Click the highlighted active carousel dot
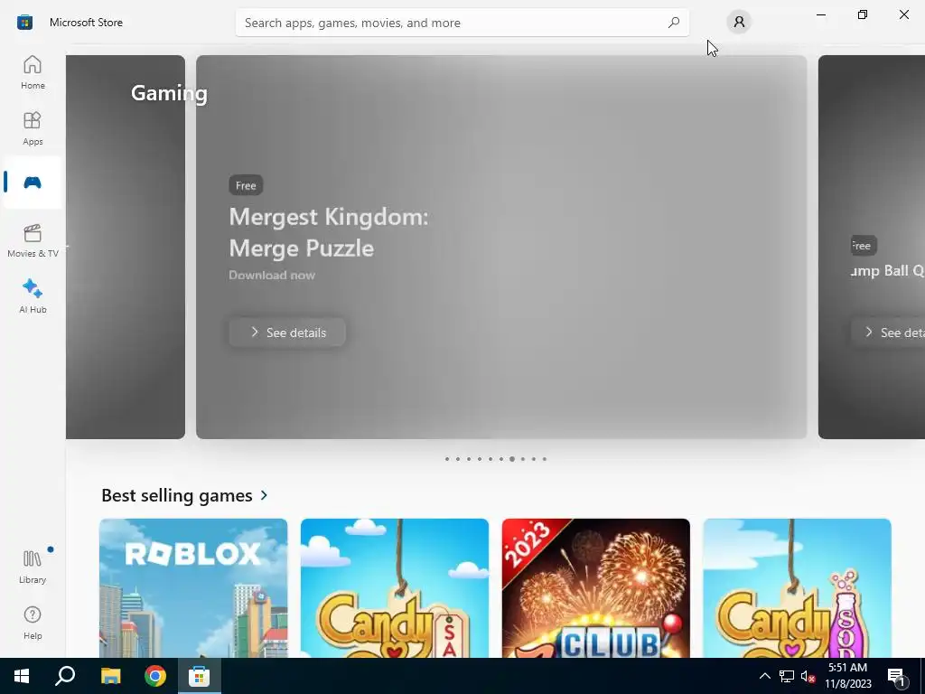Viewport: 925px width, 694px height. (512, 459)
